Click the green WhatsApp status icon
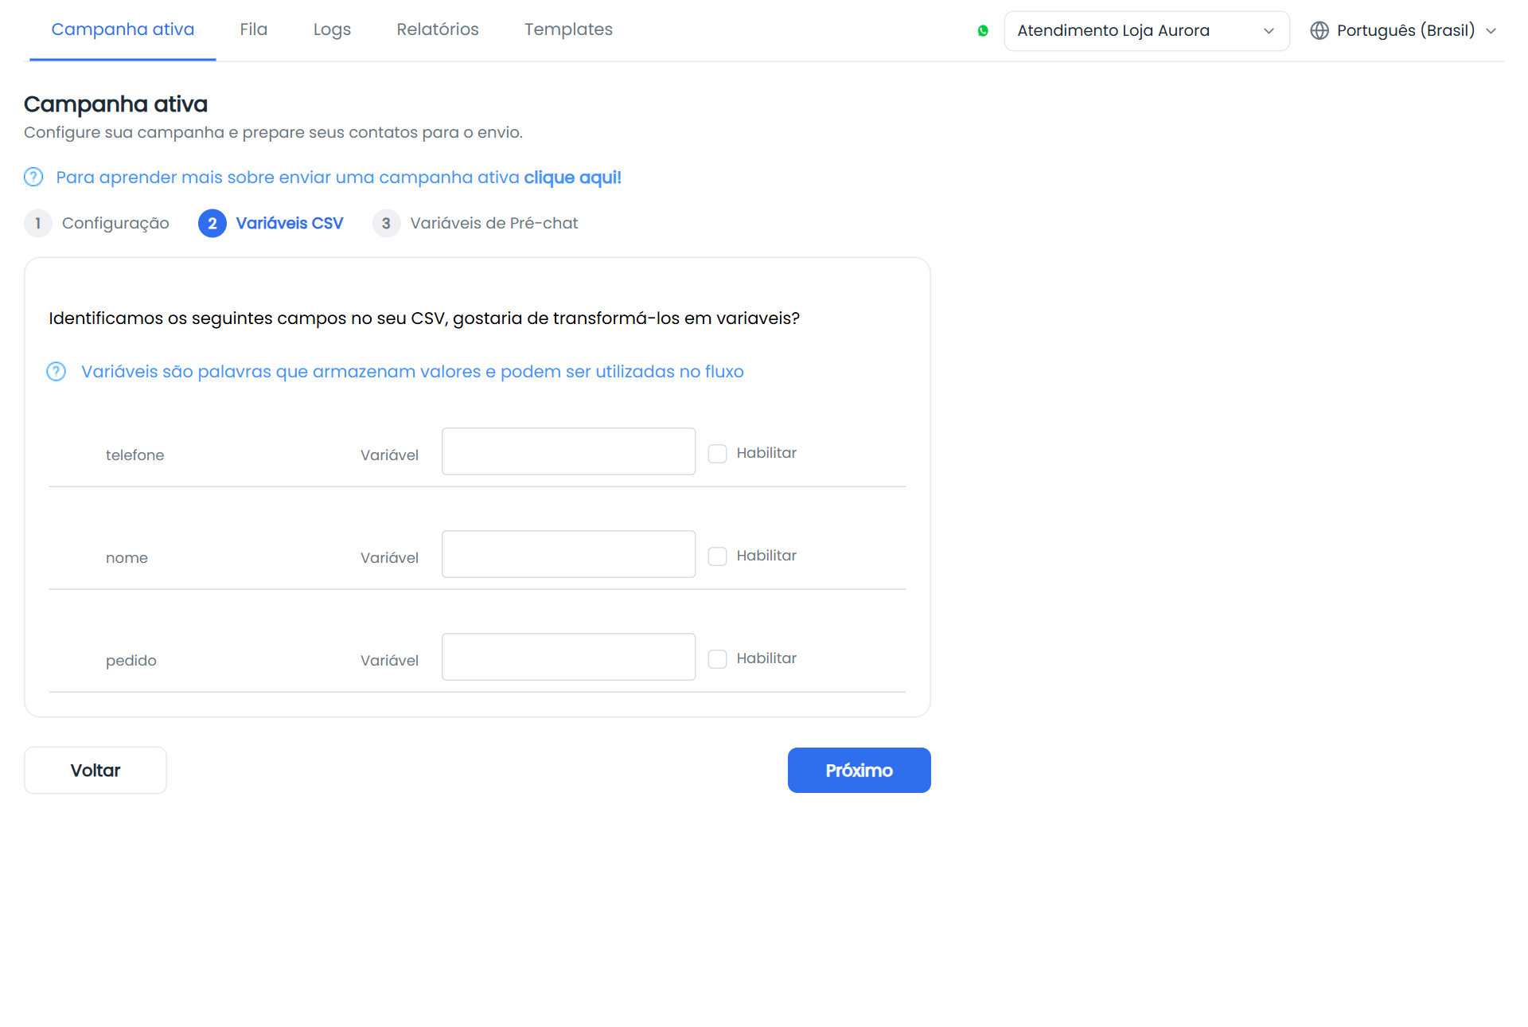The width and height of the screenshot is (1528, 1027). click(983, 31)
